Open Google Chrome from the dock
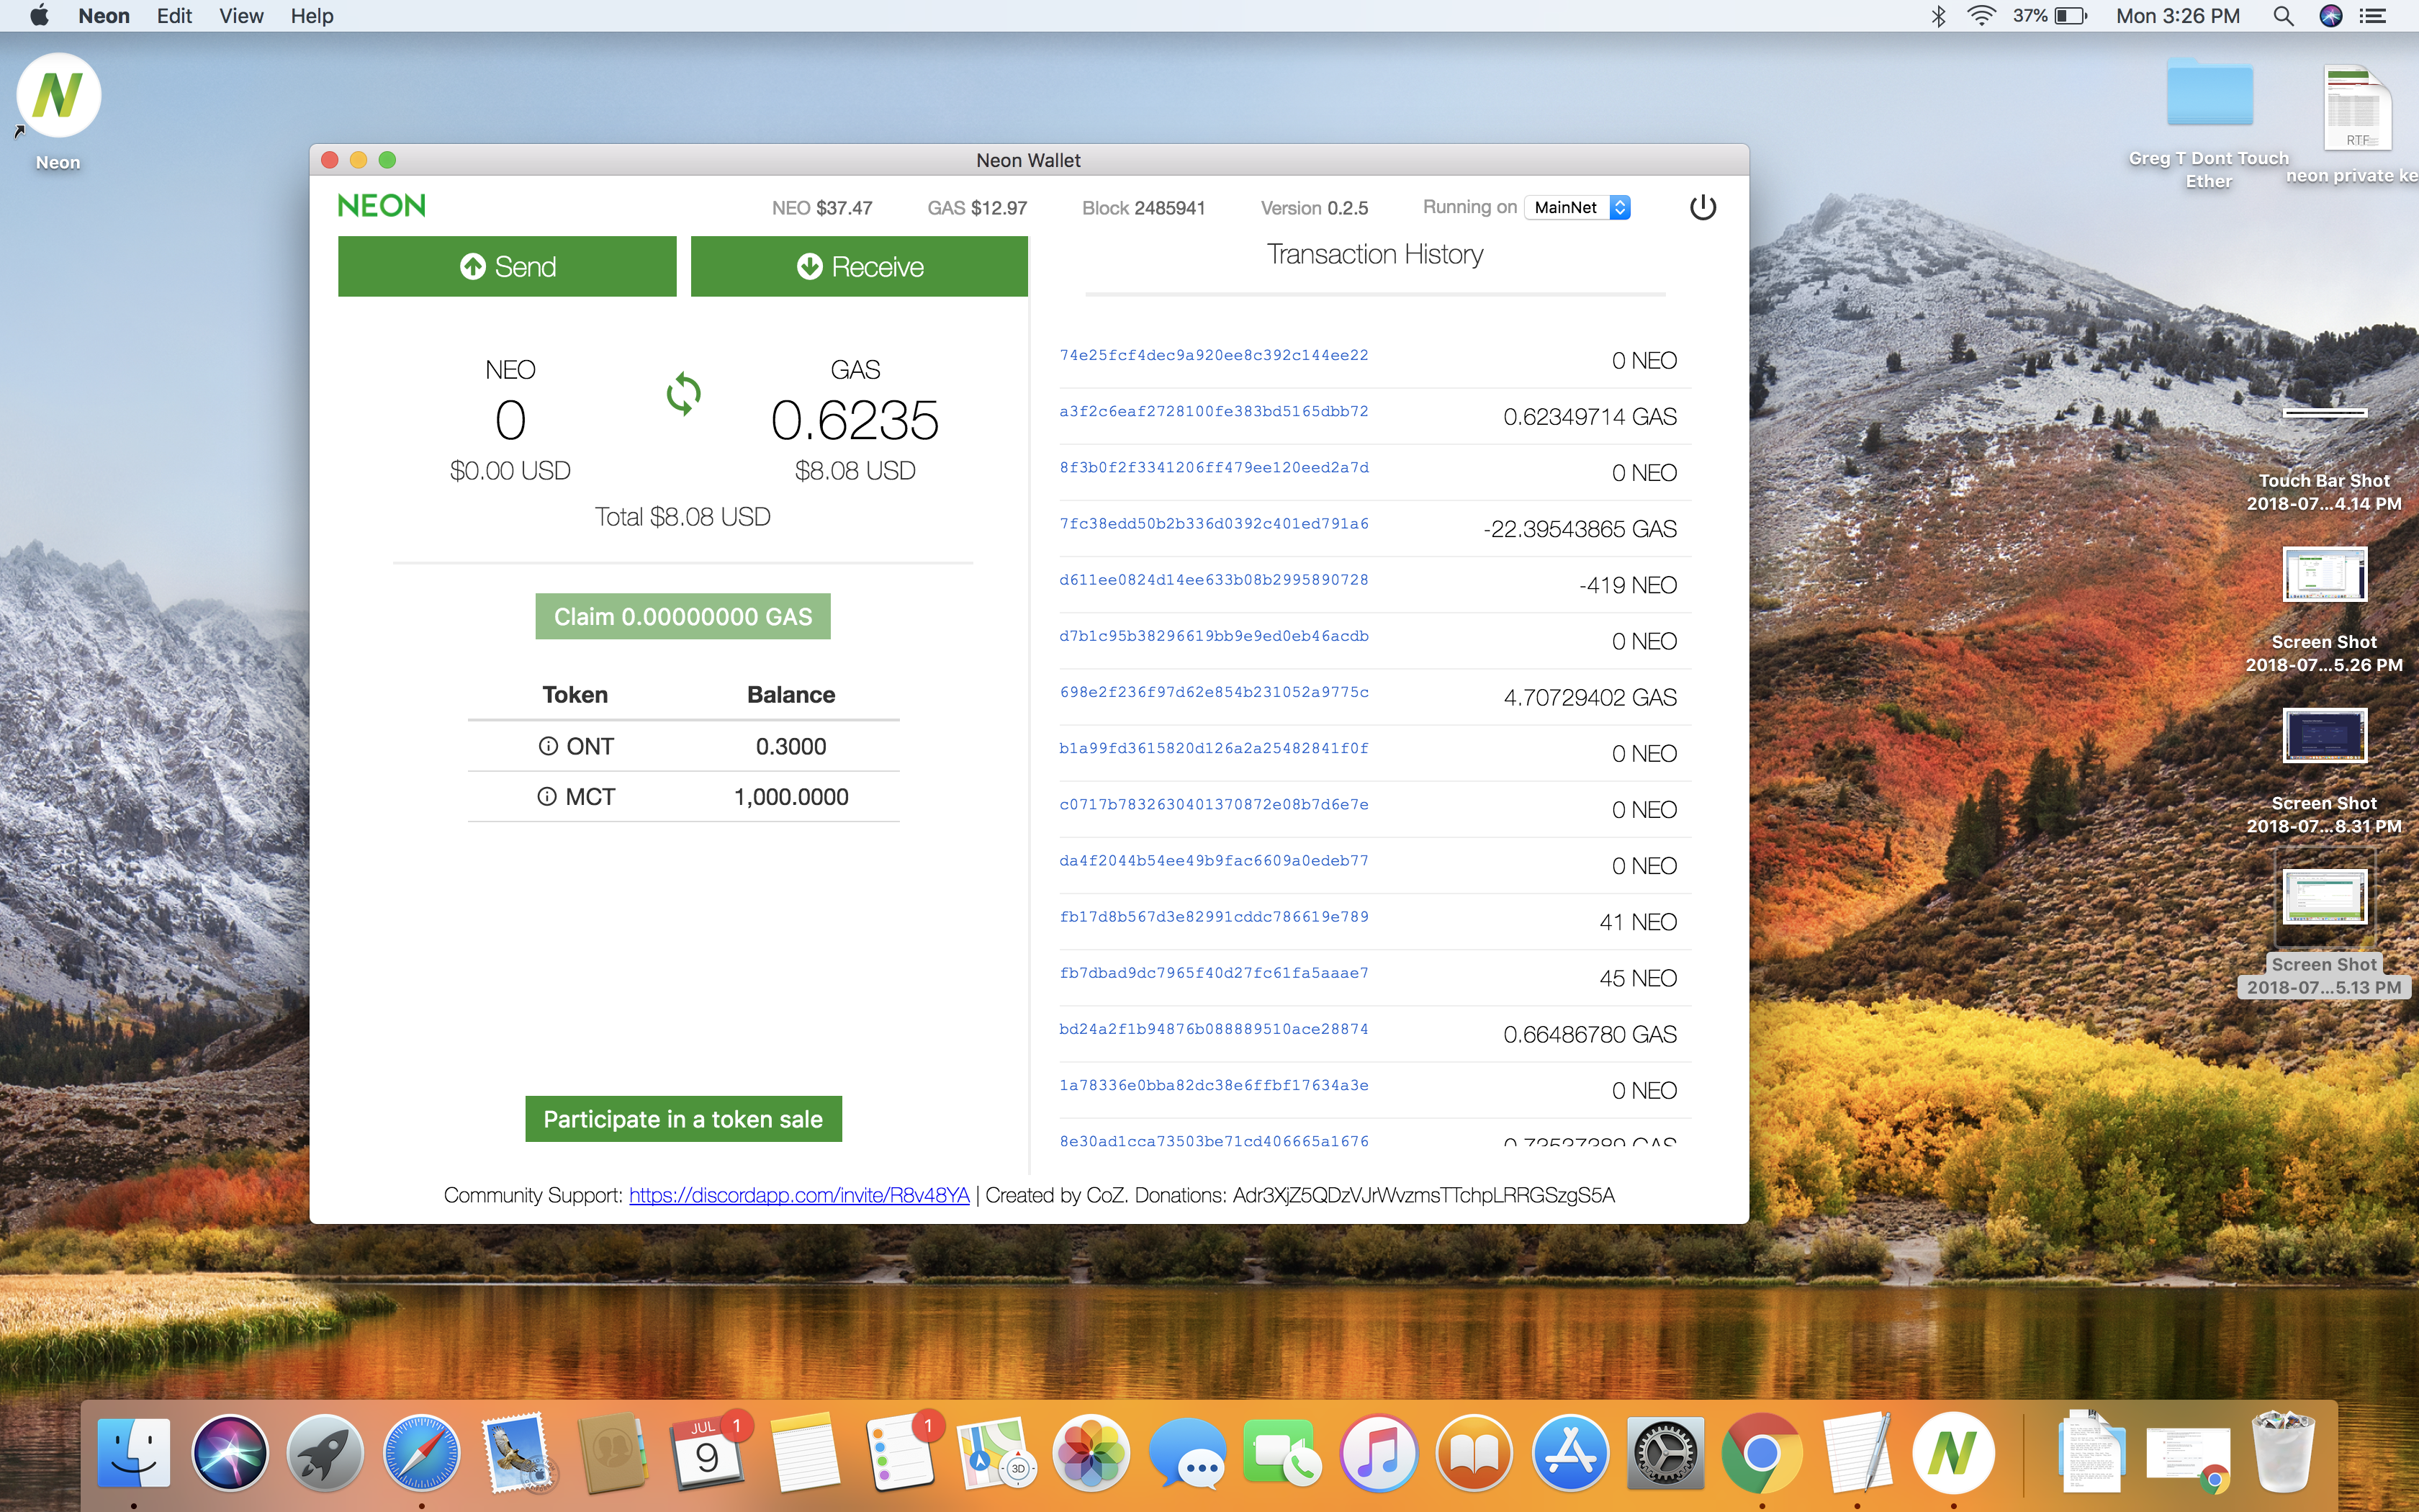 (1761, 1453)
